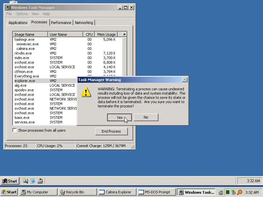Sort by Image Name column header
Viewport: 263px width, 197px height.
(30, 34)
